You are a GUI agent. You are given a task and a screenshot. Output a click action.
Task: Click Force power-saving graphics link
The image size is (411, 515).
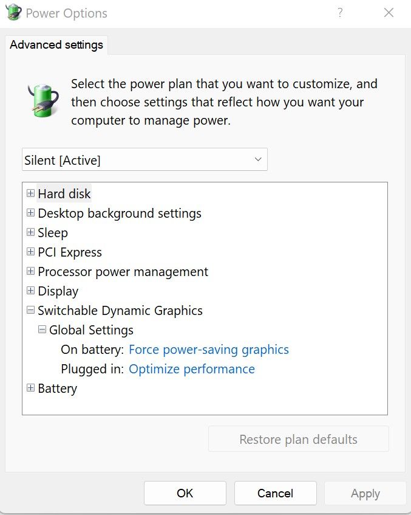[209, 350]
